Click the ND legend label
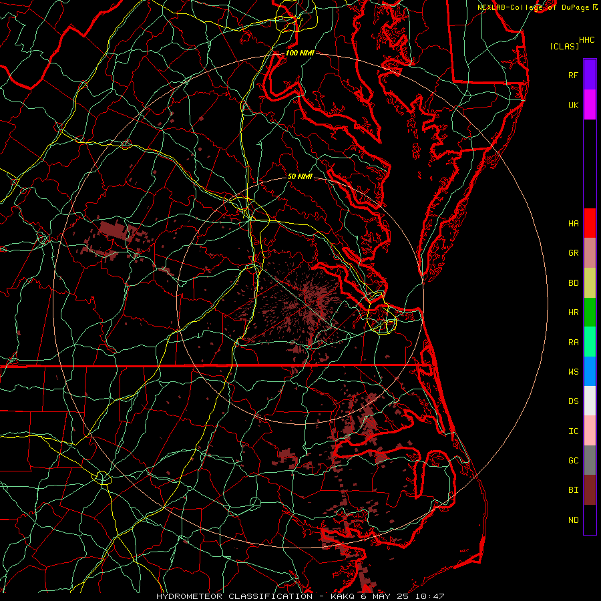 (573, 520)
